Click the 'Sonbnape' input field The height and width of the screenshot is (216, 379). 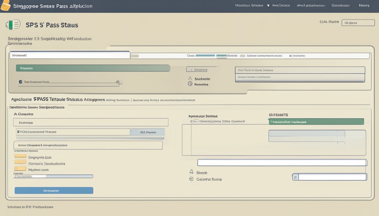91,122
